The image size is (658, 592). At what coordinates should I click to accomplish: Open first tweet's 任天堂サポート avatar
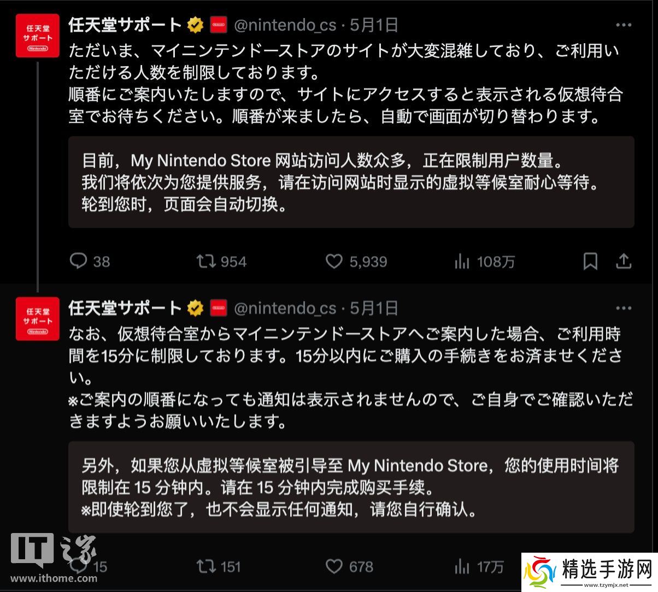click(38, 35)
